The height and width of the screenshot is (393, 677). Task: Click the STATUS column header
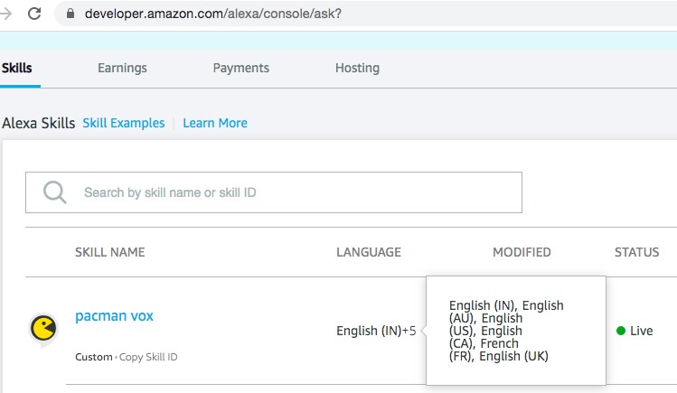(637, 252)
